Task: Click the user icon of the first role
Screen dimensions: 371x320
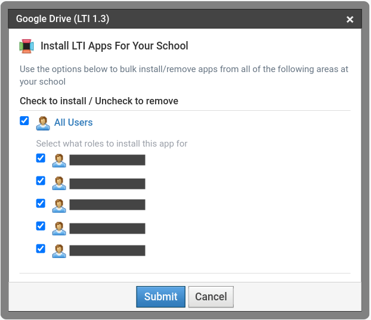Action: tap(59, 161)
